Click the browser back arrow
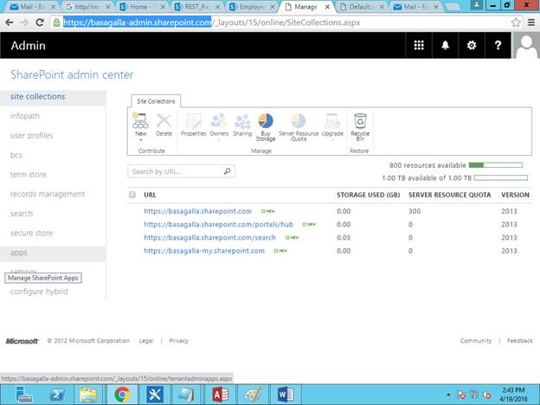Image resolution: width=540 pixels, height=405 pixels. 10,22
